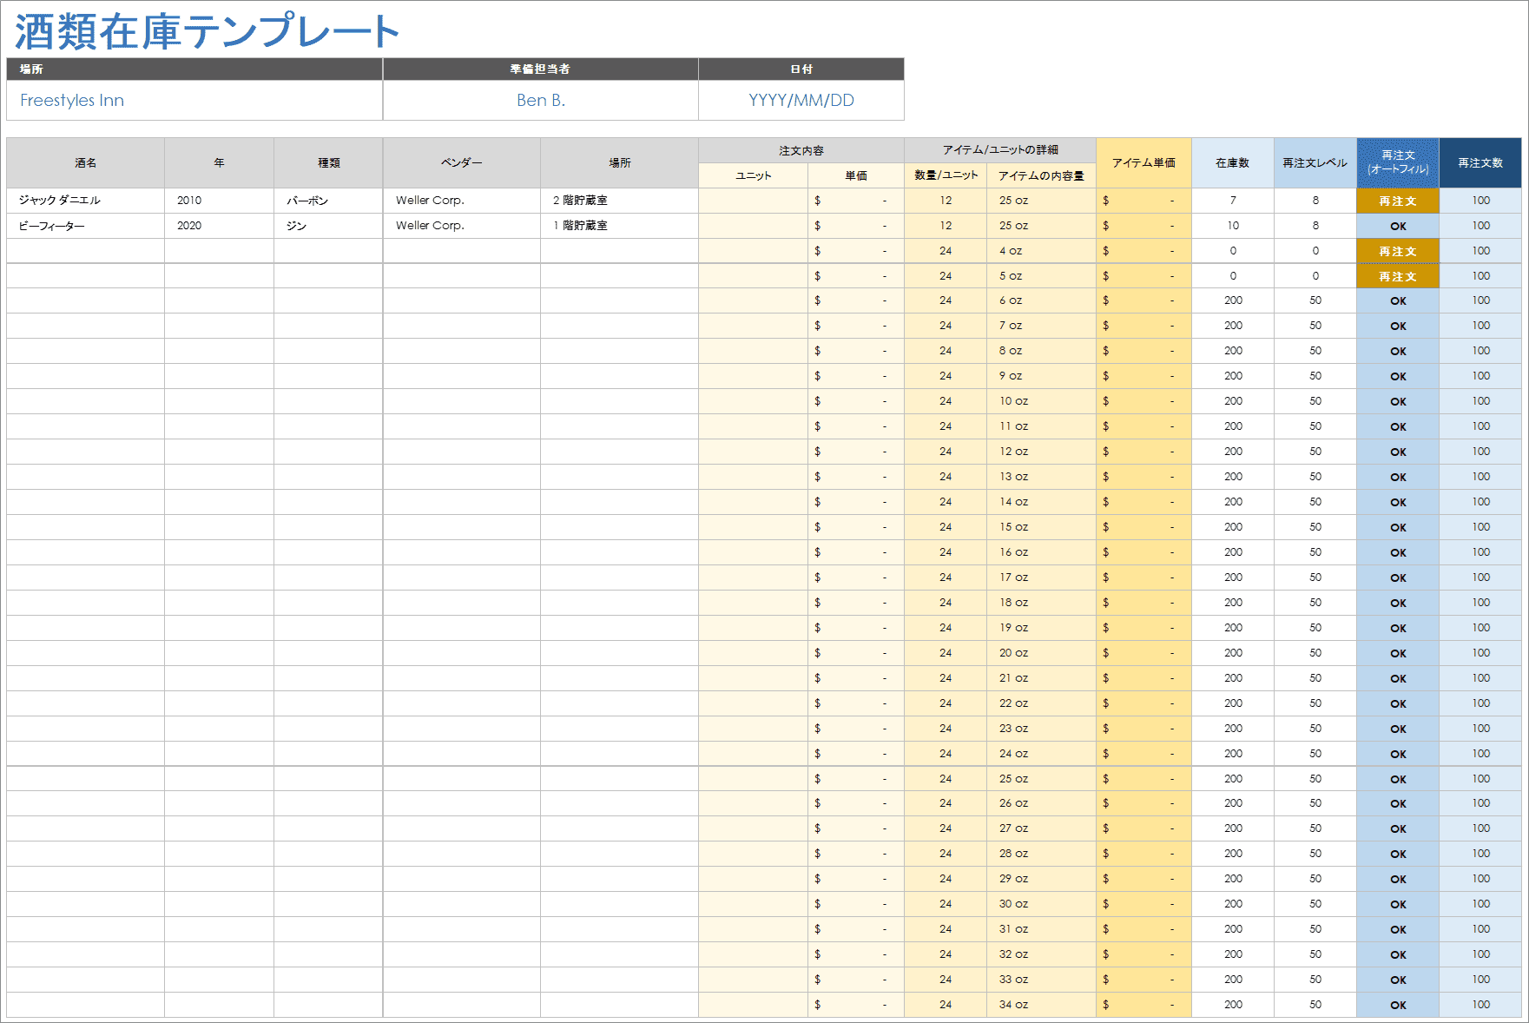The image size is (1529, 1023).
Task: Click the YYYY/MM/DD date cell
Action: coord(801,101)
